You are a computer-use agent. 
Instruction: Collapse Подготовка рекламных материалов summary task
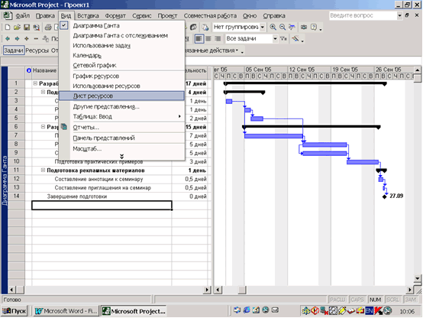(x=43, y=170)
